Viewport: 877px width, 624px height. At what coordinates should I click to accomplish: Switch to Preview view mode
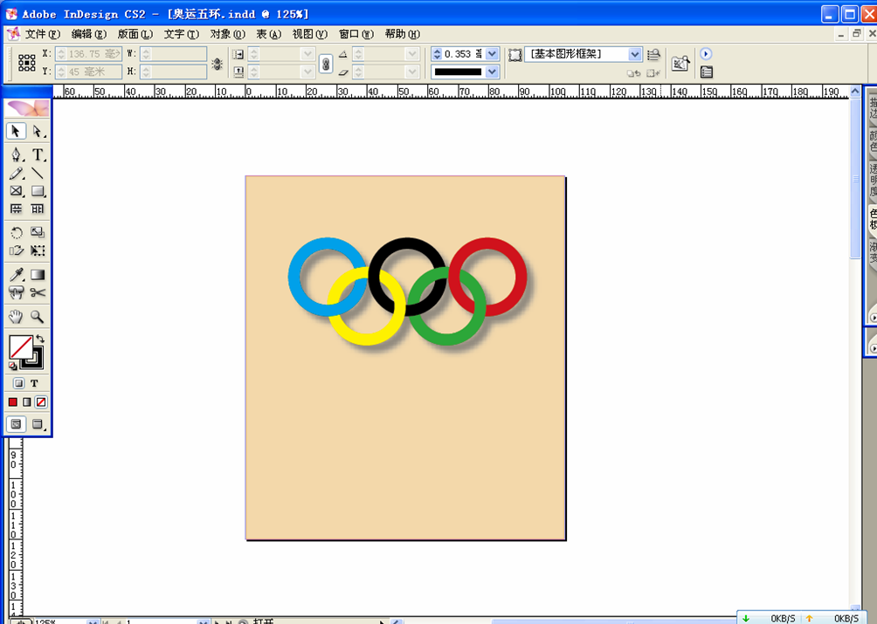38,424
